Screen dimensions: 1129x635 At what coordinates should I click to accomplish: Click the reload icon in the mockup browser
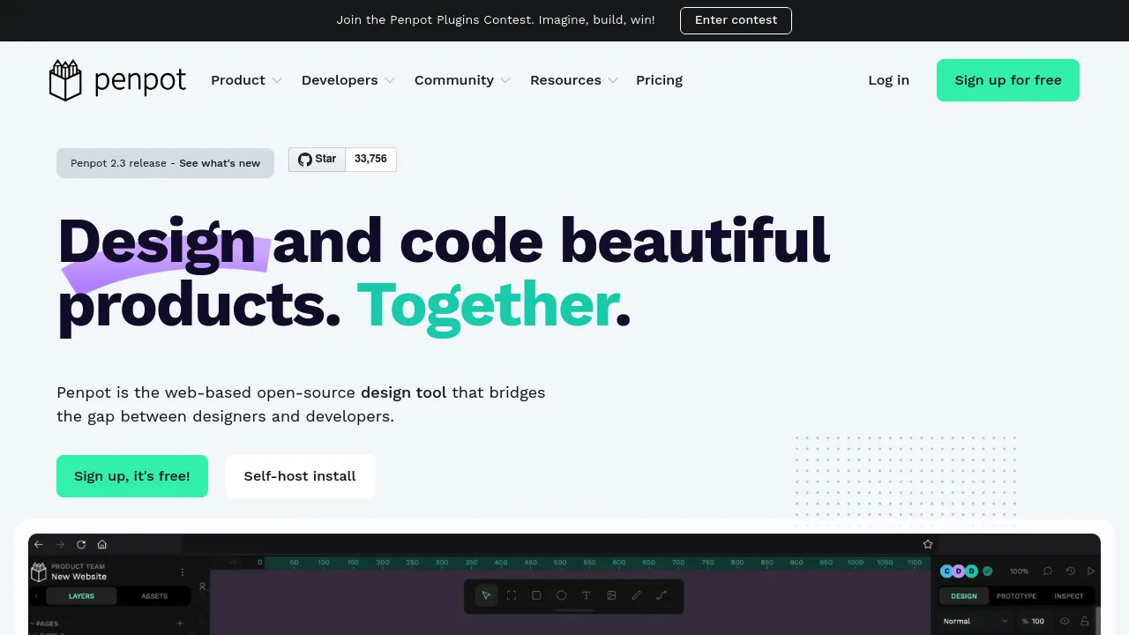coord(81,544)
